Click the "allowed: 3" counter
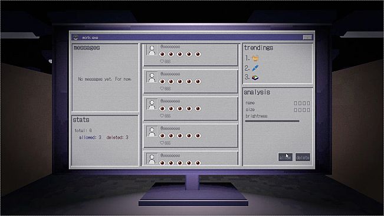Screen dimensions: 384x216 [x=90, y=138]
